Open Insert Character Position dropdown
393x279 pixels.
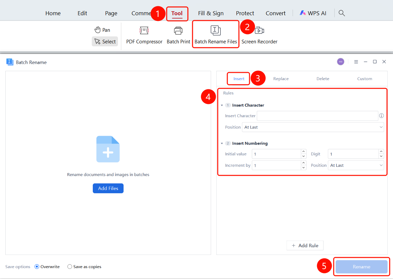tap(313, 127)
